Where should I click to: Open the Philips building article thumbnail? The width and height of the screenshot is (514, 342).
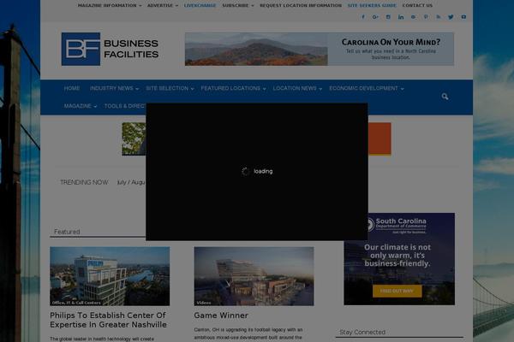(110, 276)
